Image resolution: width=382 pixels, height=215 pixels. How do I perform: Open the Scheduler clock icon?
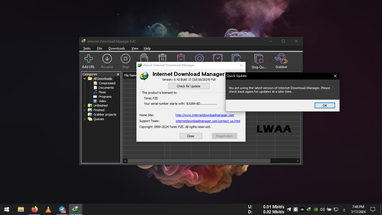pyautogui.click(x=218, y=58)
